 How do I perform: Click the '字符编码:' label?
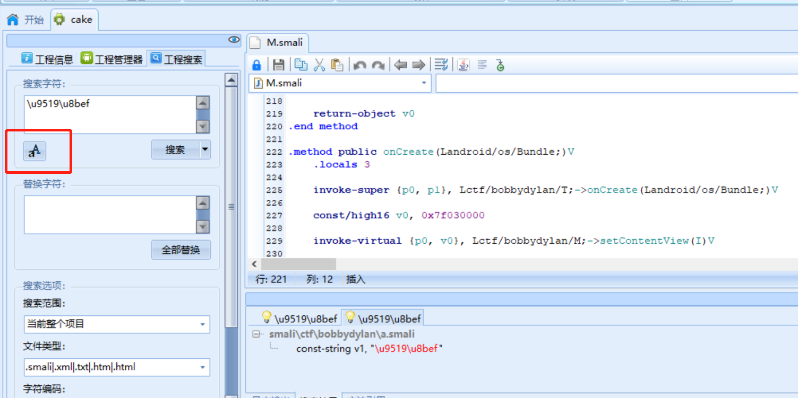pyautogui.click(x=44, y=389)
